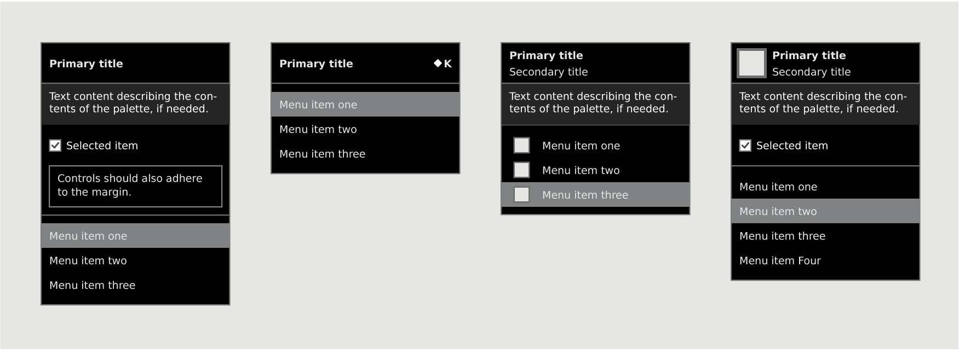Viewport: 959px width, 354px height.
Task: Click the Primary title next to the diamond K
Action: point(316,63)
